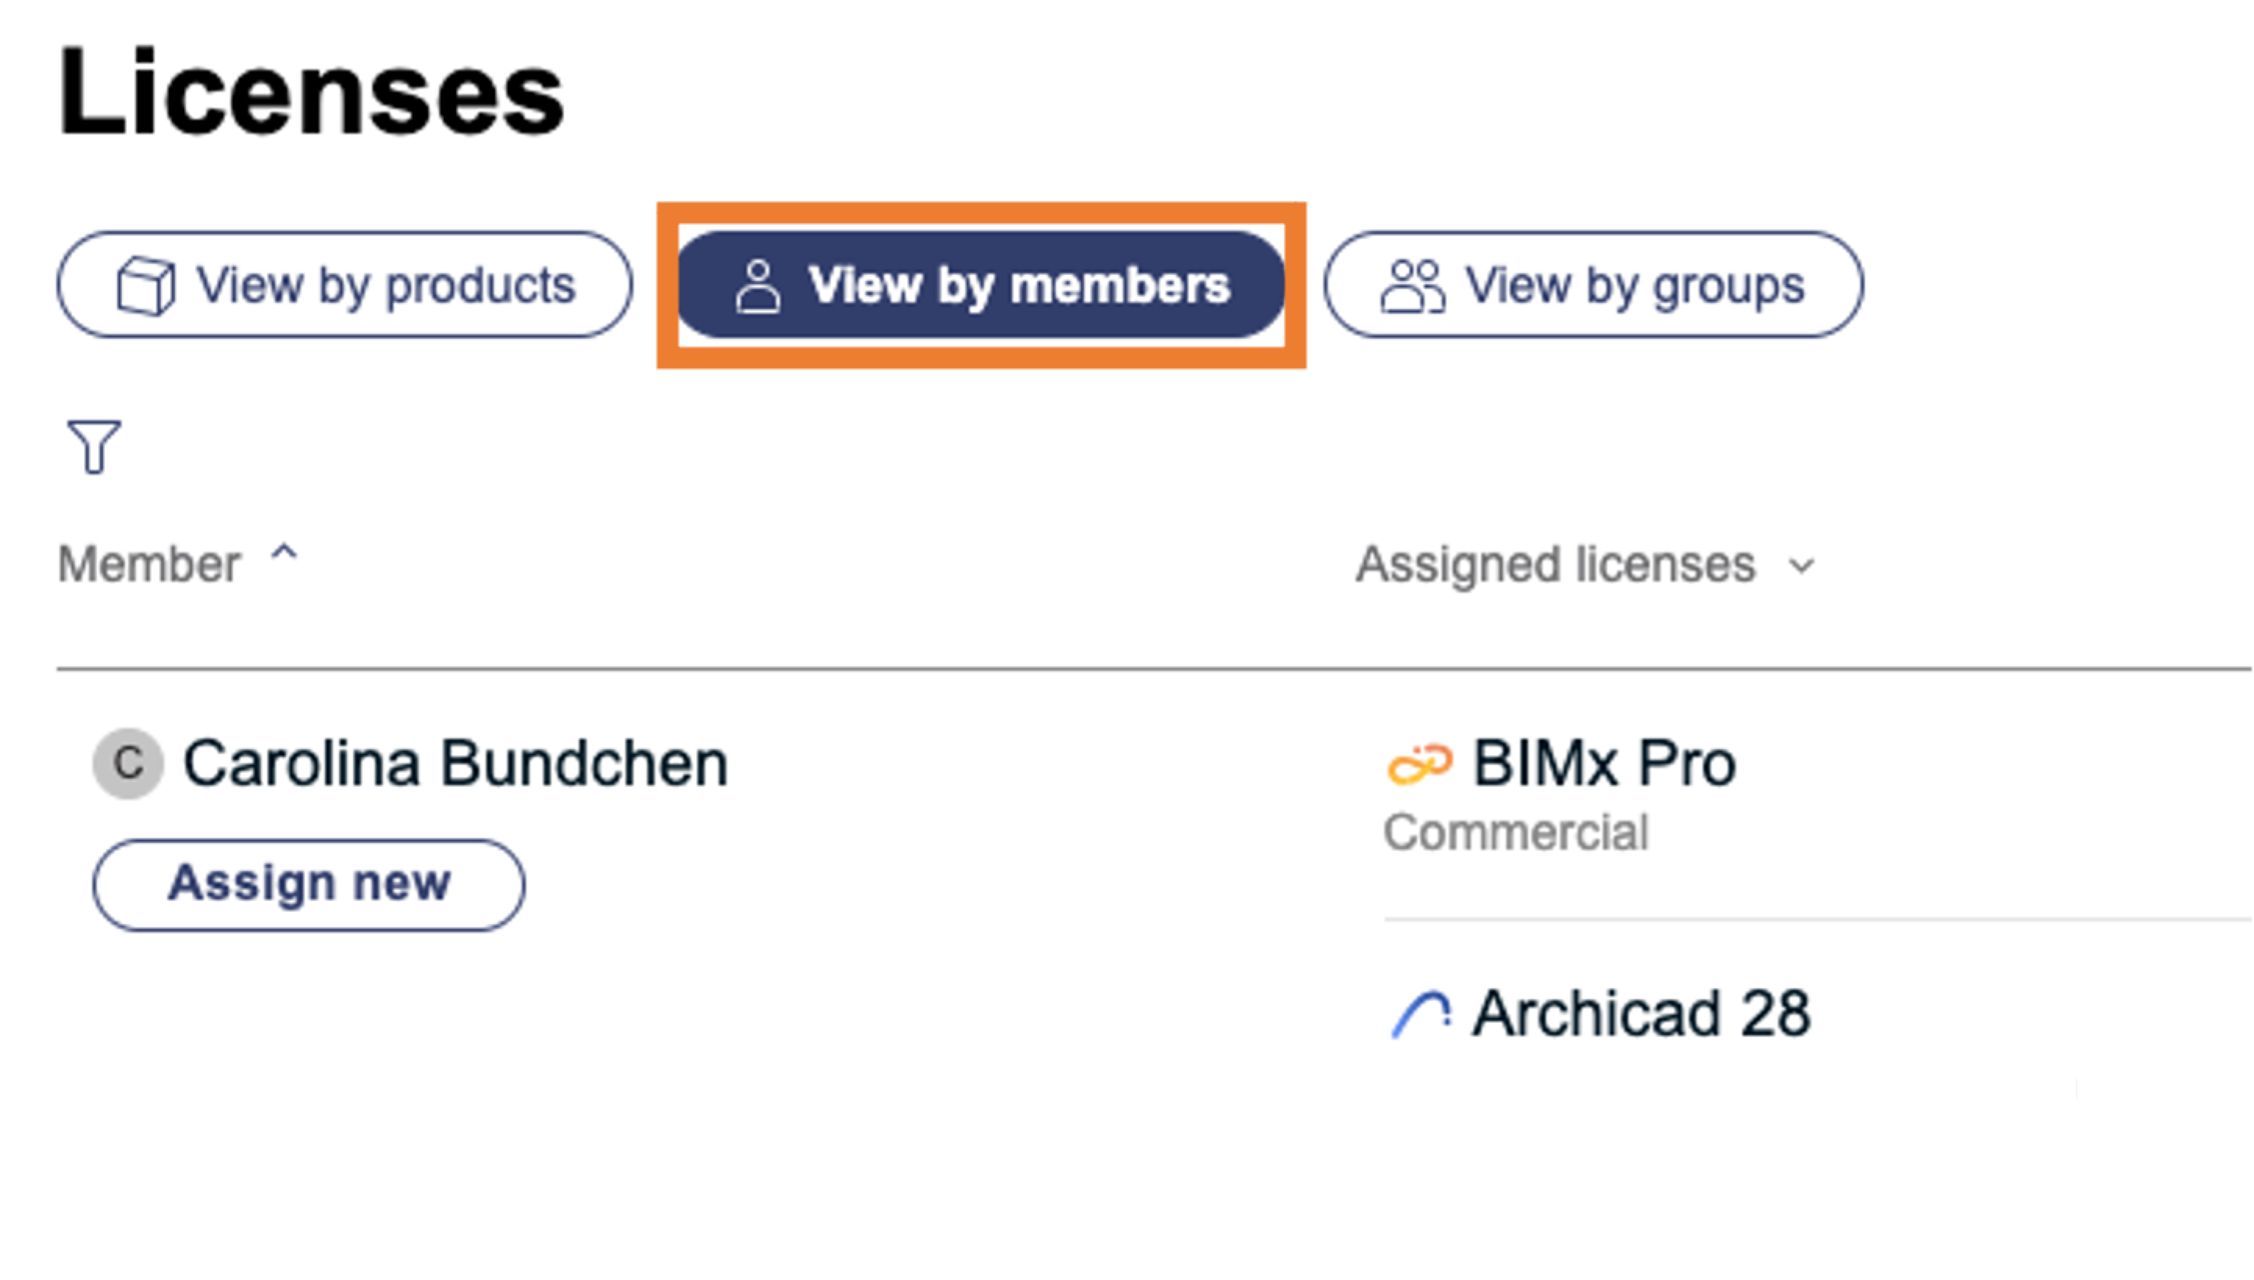Click the cube icon beside View by products
This screenshot has height=1280, width=2254.
point(146,286)
